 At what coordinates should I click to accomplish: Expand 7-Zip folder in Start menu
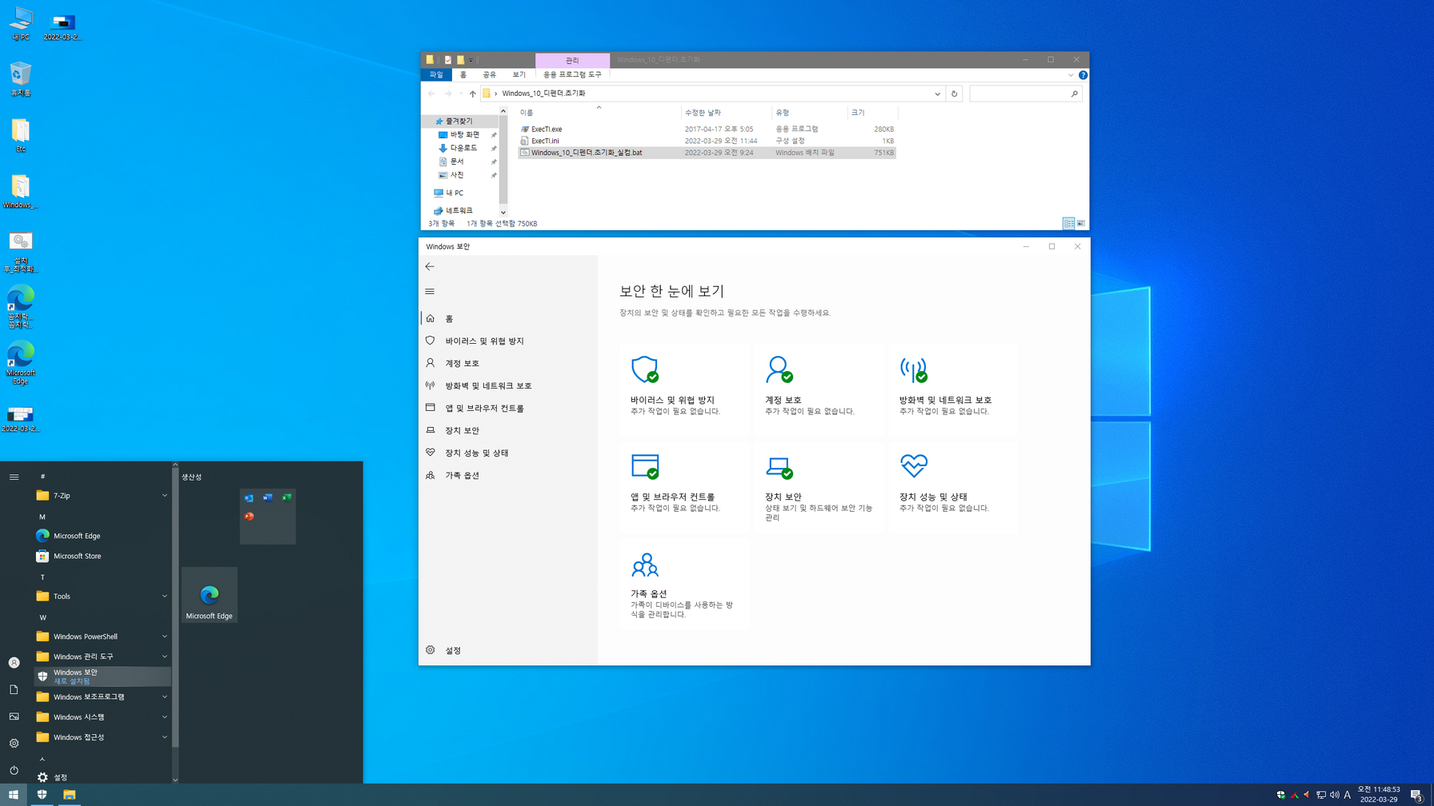[102, 496]
